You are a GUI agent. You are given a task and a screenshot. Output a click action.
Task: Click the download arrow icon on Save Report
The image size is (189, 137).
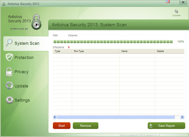(151, 126)
